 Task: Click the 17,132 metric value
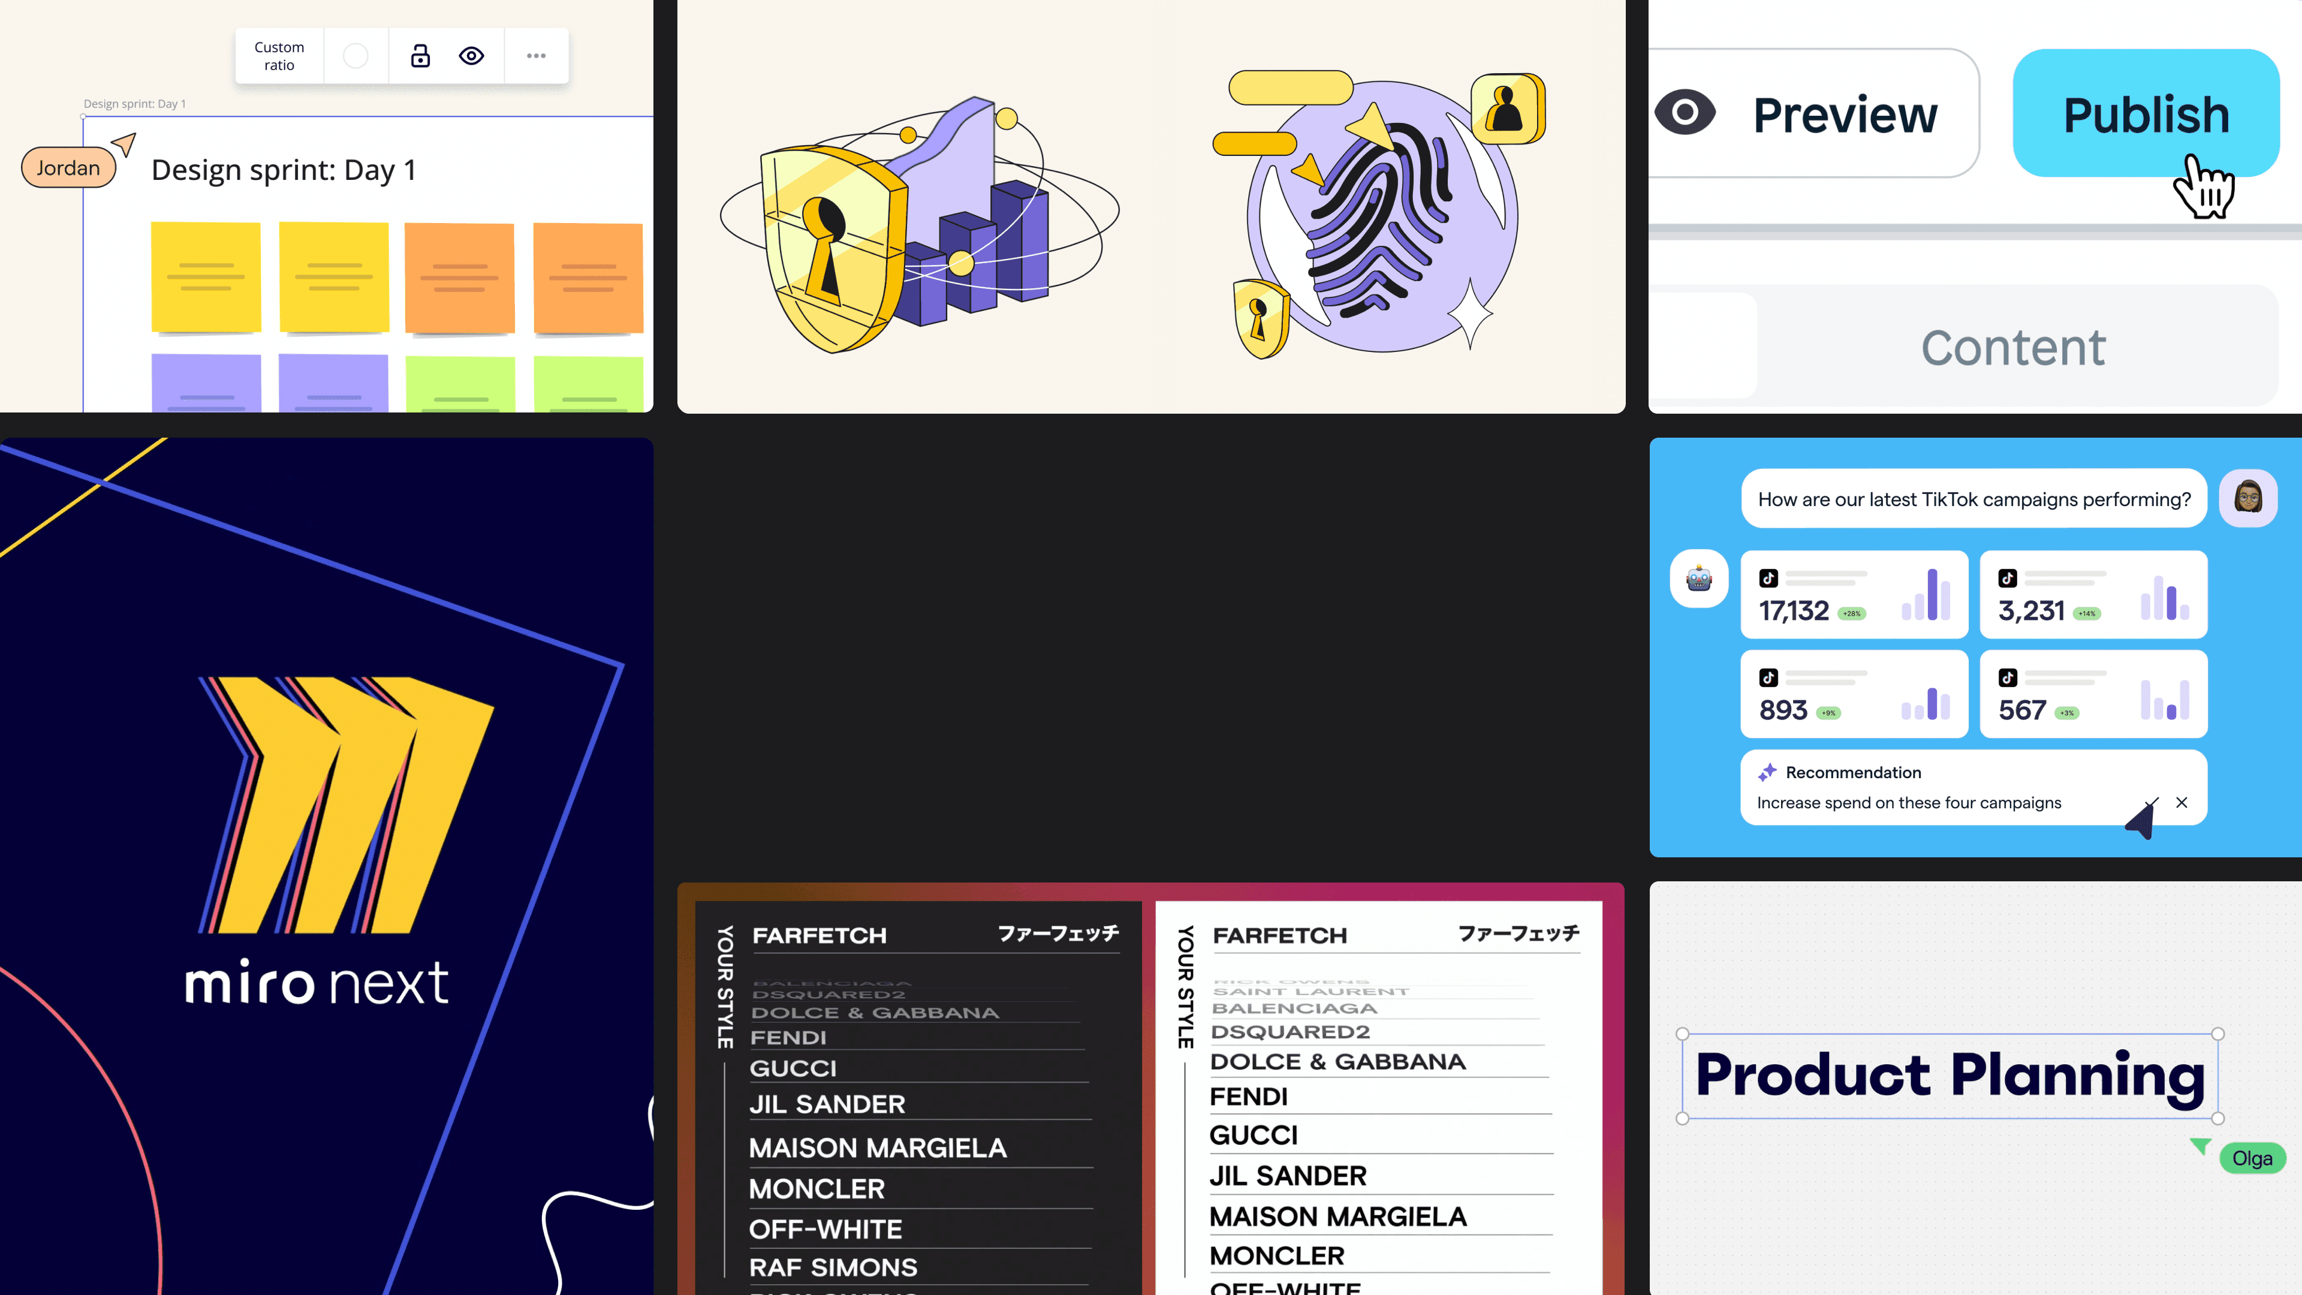tap(1794, 612)
